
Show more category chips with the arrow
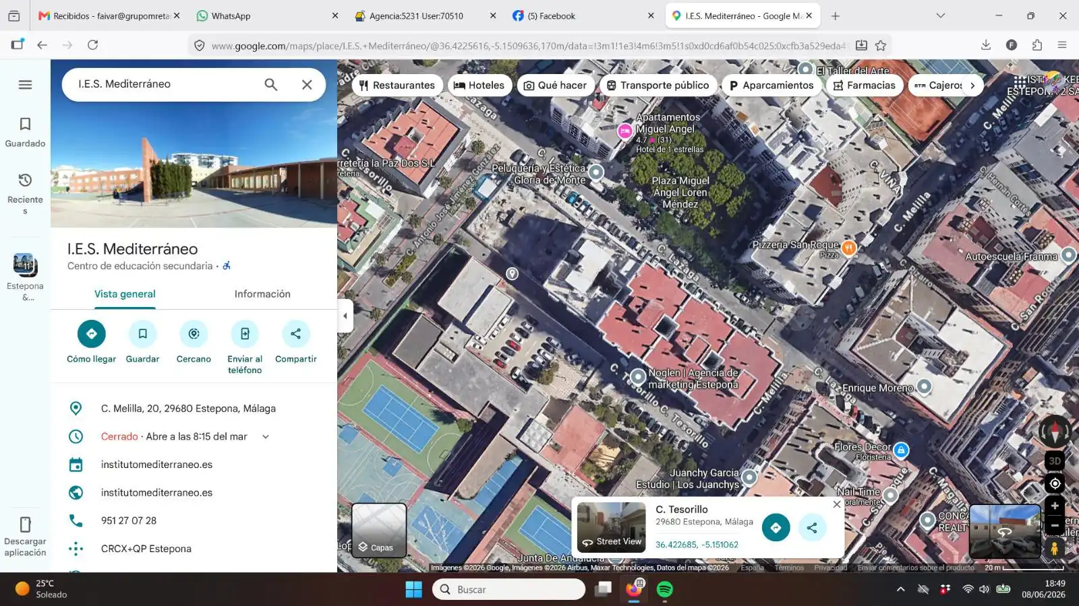click(972, 86)
